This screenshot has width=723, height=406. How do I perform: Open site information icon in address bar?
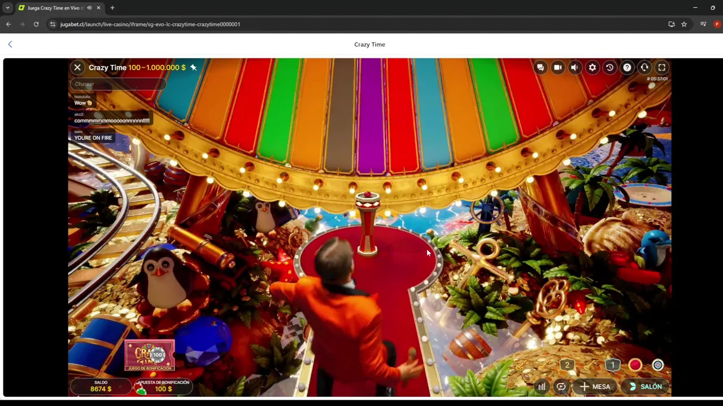point(53,24)
